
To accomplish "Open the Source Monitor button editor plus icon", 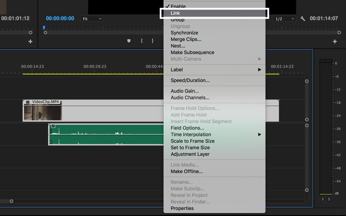I will coord(30,42).
